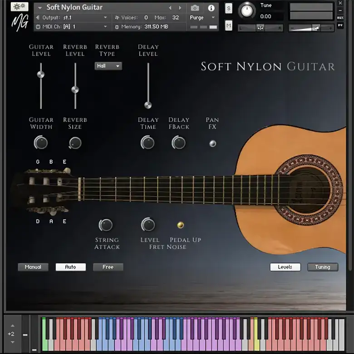Click the String Attack knob
This screenshot has width=354, height=354.
click(106, 225)
